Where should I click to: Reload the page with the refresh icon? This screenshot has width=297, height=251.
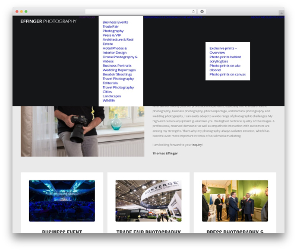point(193,11)
